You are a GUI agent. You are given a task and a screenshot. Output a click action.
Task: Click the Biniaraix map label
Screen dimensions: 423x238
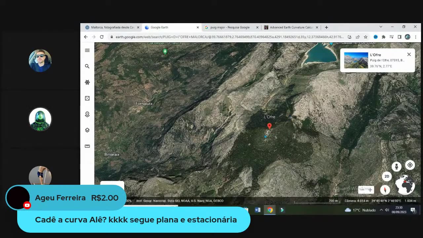pyautogui.click(x=112, y=154)
